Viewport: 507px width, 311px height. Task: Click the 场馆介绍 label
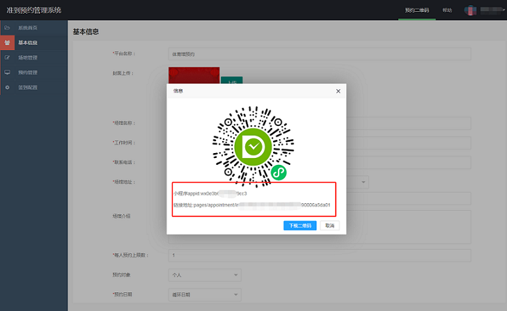click(121, 216)
